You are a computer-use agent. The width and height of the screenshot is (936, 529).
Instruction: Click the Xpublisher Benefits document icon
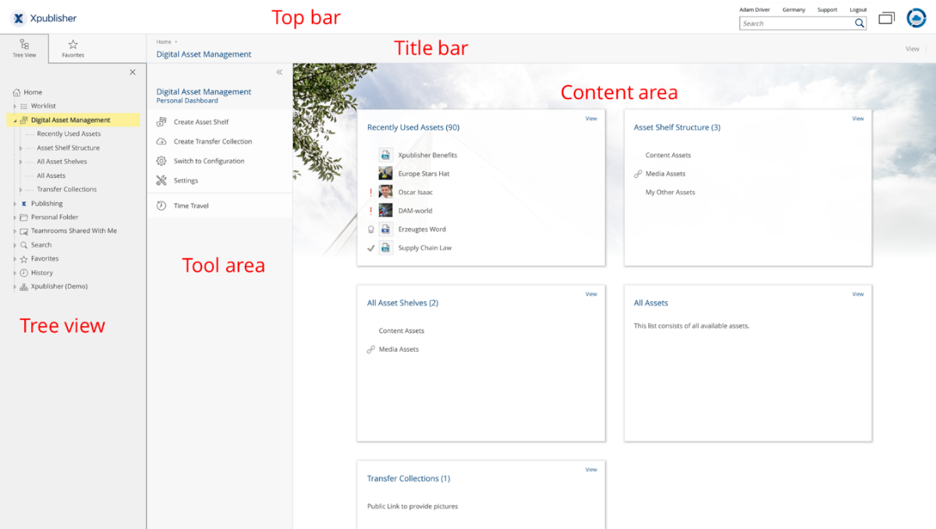385,154
